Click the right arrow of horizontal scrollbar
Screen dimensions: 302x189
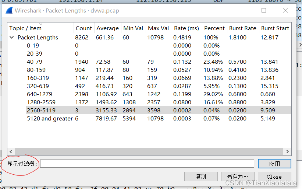(x=287, y=151)
